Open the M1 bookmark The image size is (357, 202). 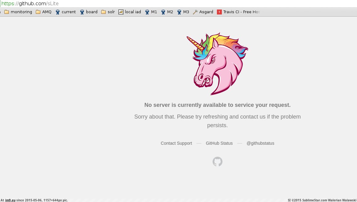point(151,12)
